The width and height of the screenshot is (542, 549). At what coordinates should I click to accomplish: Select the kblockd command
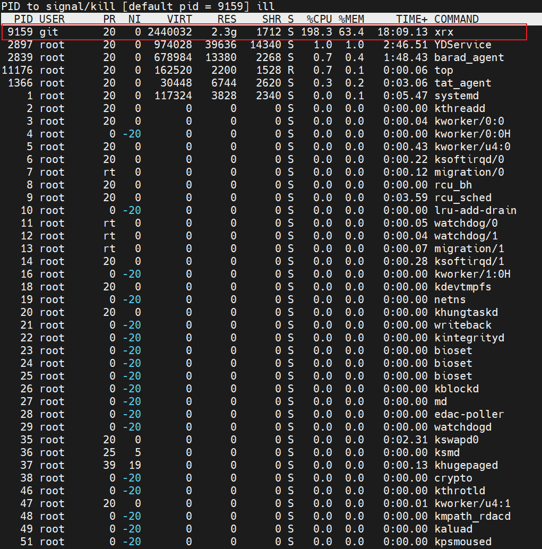pos(456,389)
